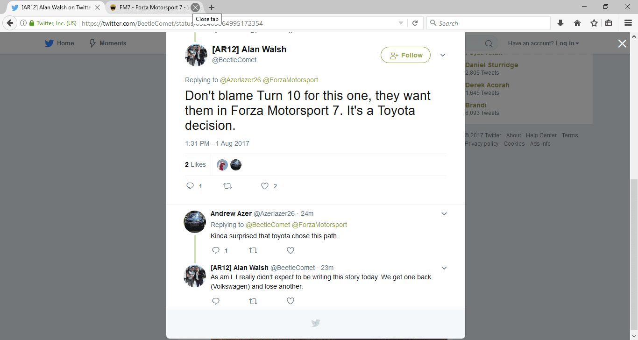Open the About footer link
The image size is (638, 340).
513,135
